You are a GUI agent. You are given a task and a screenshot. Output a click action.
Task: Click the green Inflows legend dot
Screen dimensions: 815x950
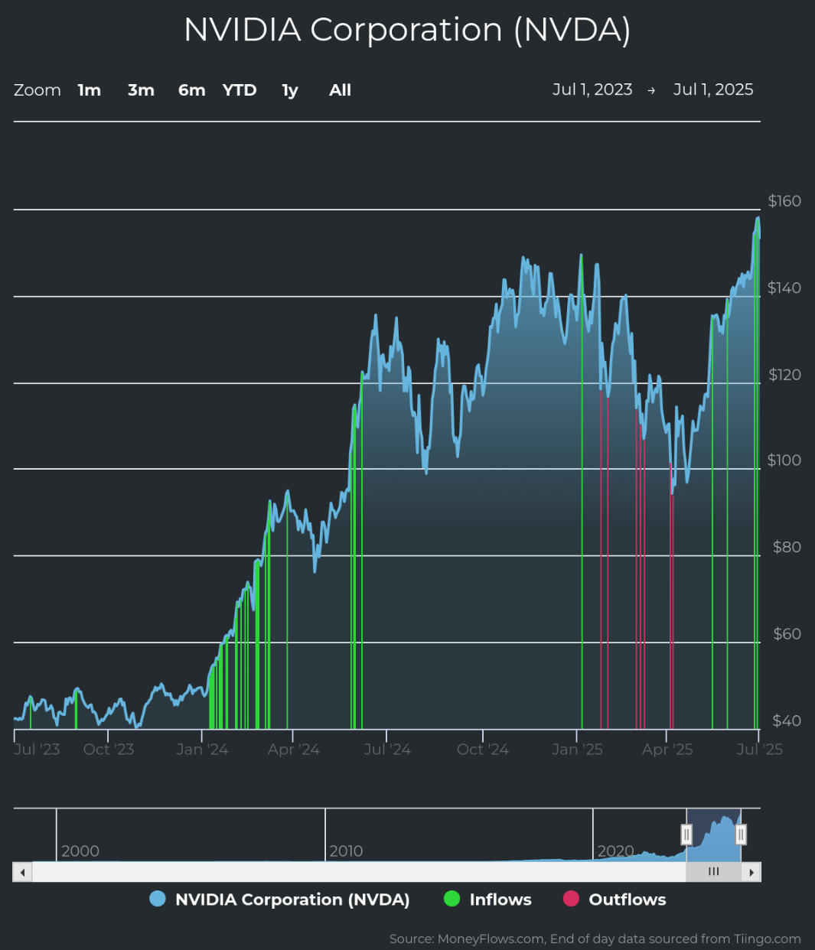pyautogui.click(x=452, y=899)
